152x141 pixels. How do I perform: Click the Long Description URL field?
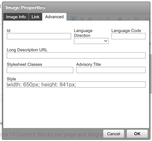coord(76,55)
